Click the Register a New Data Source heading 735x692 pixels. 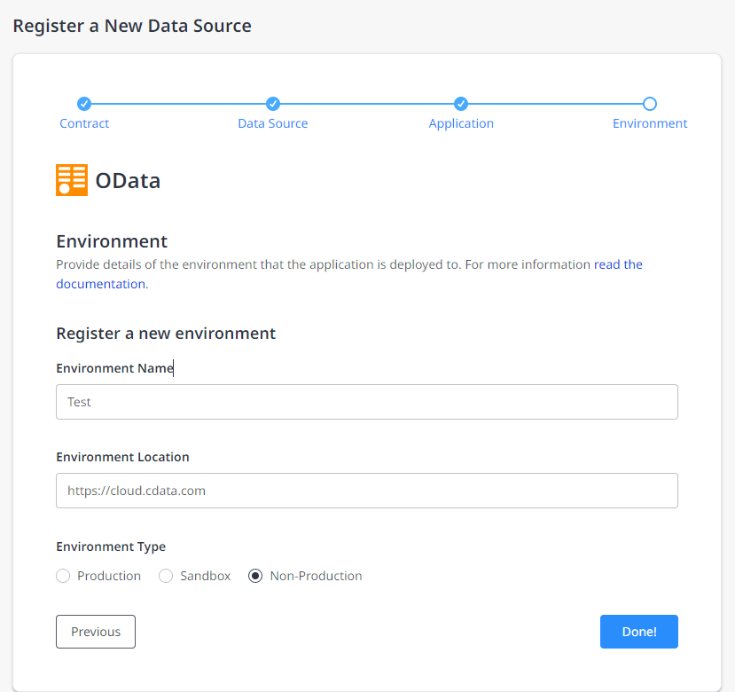click(x=132, y=26)
